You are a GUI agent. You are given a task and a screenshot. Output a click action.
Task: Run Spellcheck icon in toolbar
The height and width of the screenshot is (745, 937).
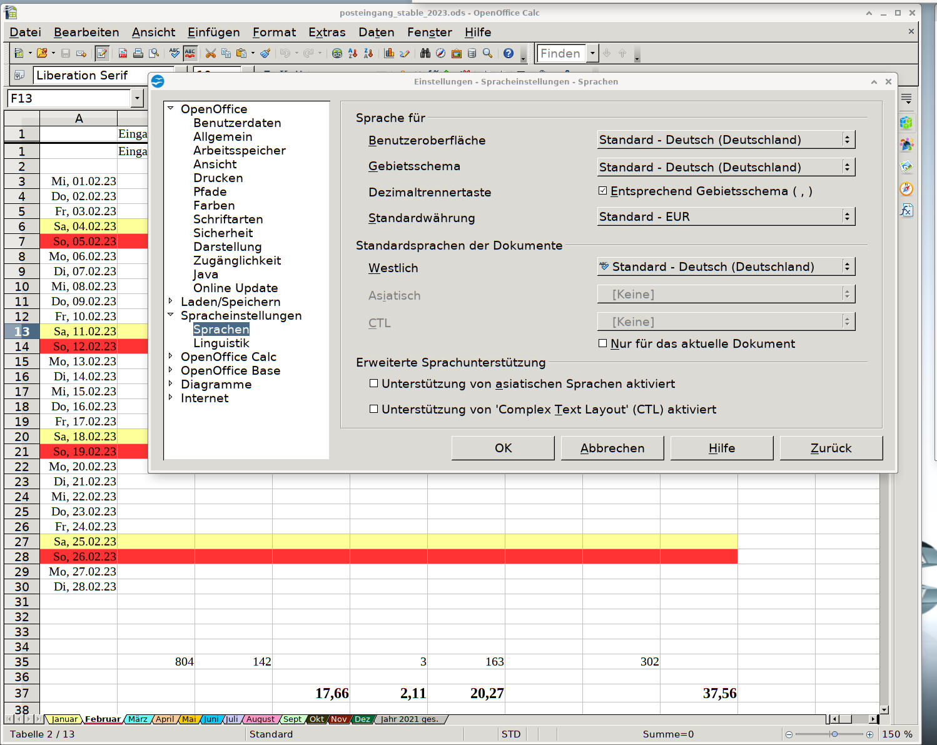pyautogui.click(x=175, y=53)
